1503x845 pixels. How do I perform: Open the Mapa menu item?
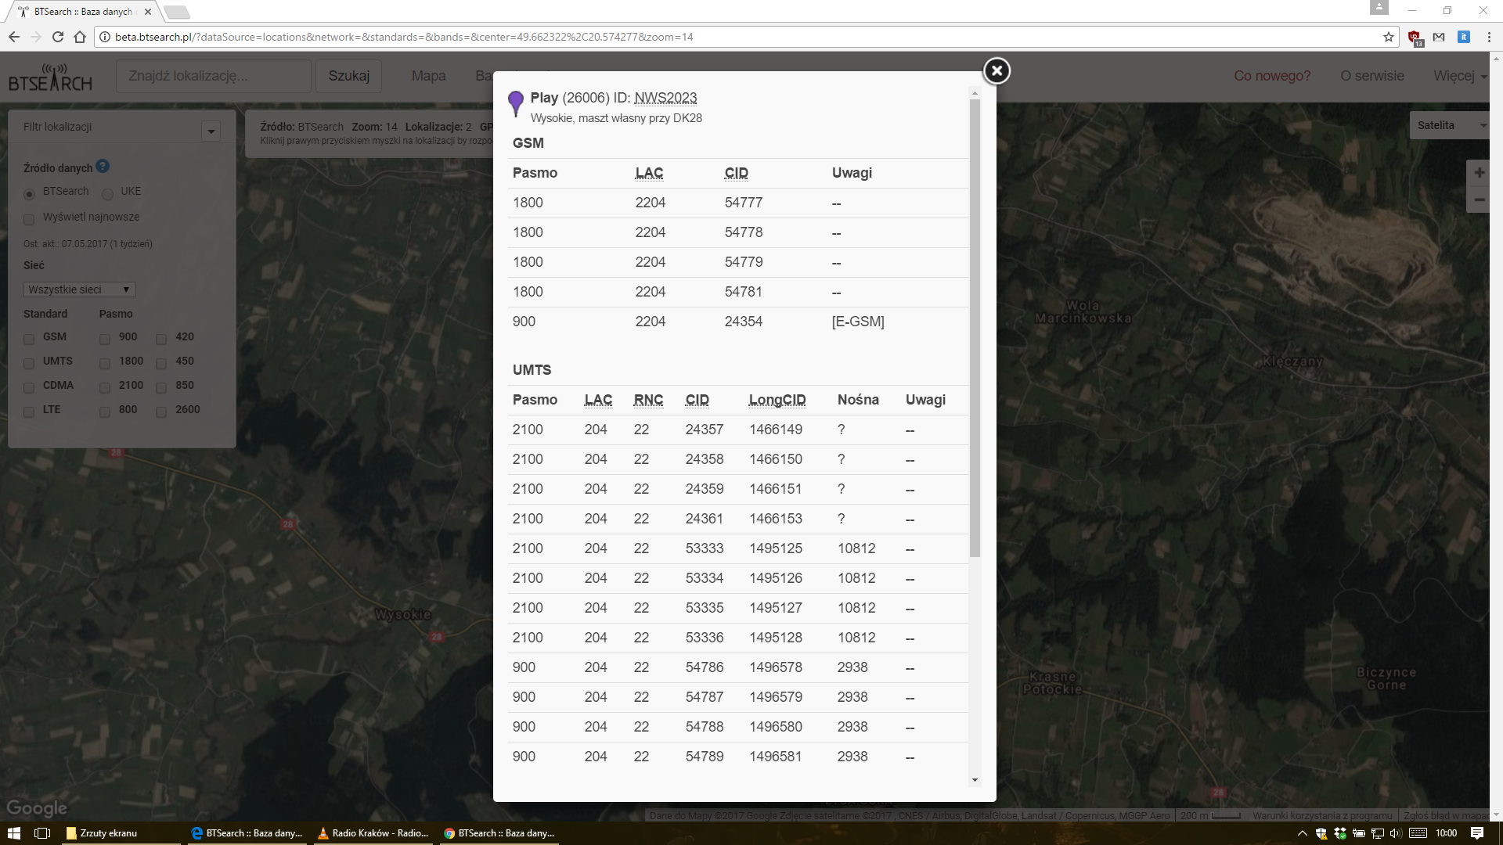point(428,76)
